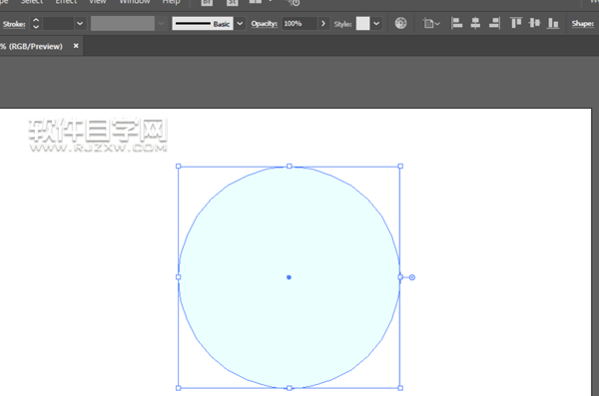Select the RGB/Preview document tab
This screenshot has height=396, width=599.
coord(32,46)
